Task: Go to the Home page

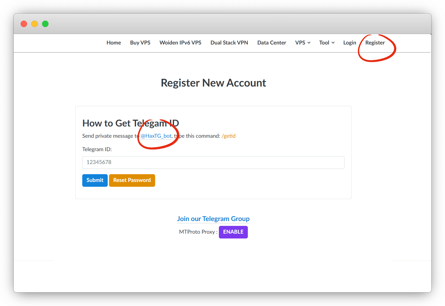Action: pyautogui.click(x=114, y=43)
